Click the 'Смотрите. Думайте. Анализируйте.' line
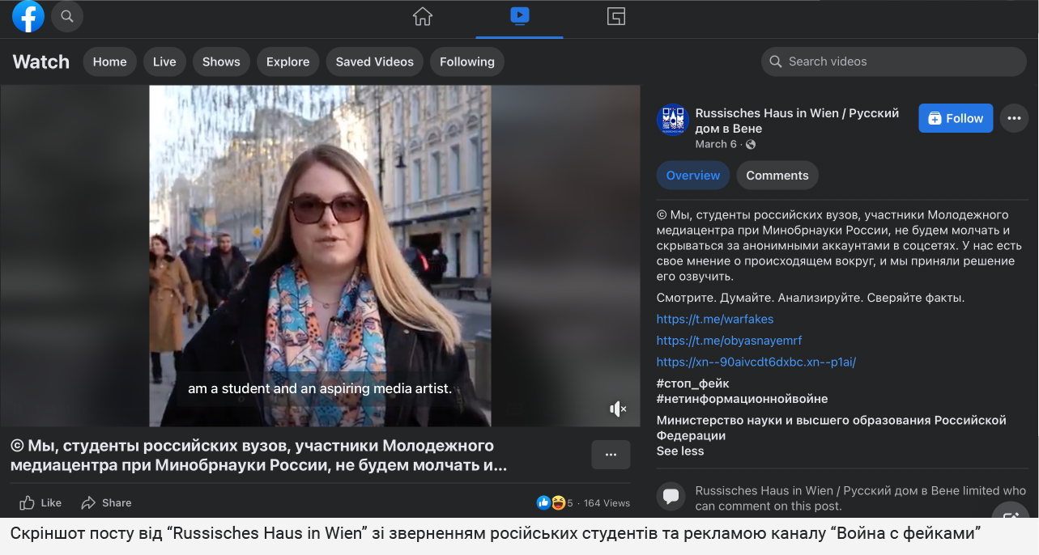This screenshot has width=1039, height=555. (811, 298)
